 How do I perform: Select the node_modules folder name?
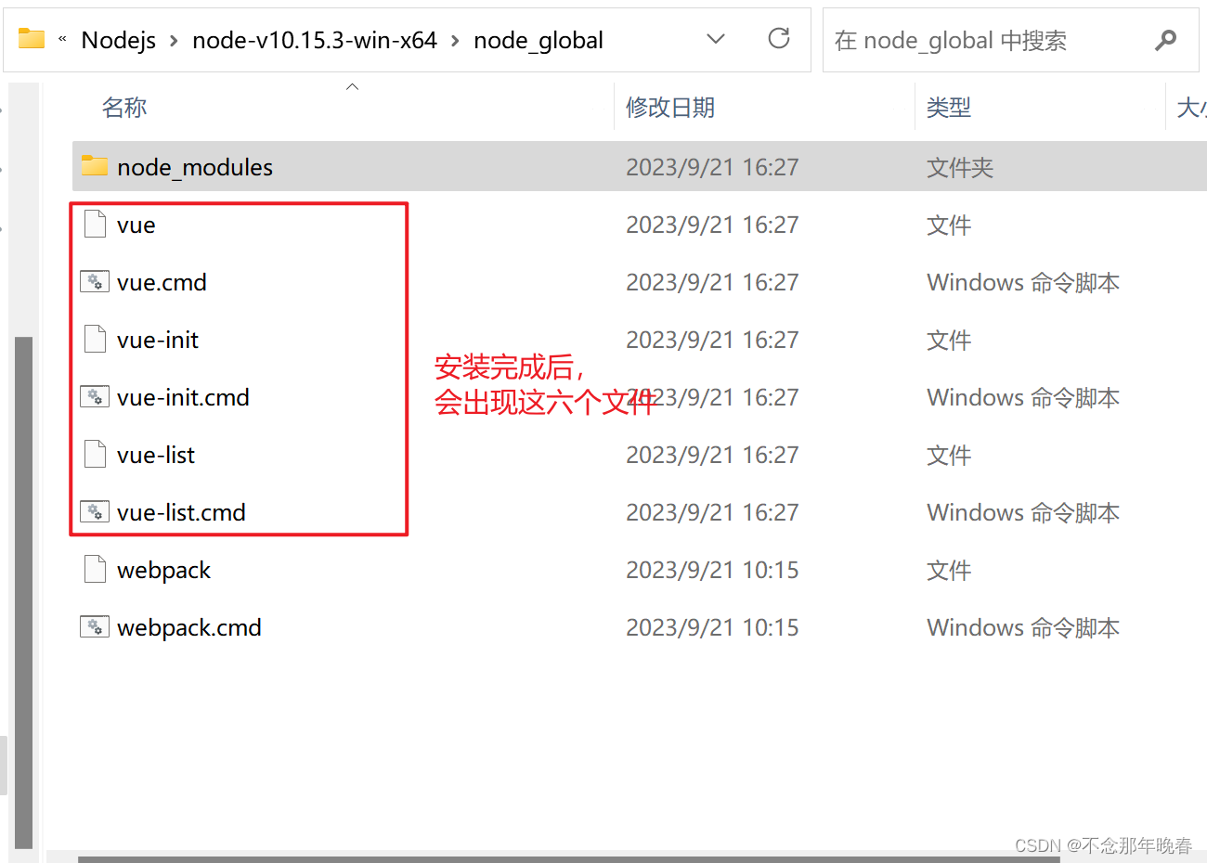pyautogui.click(x=195, y=167)
